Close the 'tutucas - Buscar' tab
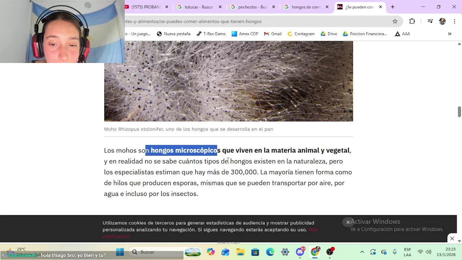462x260 pixels. [x=220, y=7]
